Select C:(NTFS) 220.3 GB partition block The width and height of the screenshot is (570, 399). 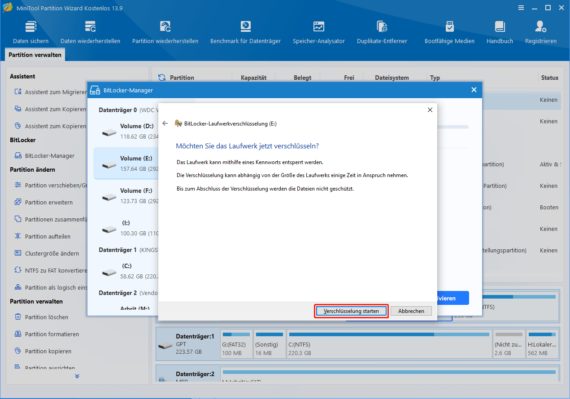388,344
